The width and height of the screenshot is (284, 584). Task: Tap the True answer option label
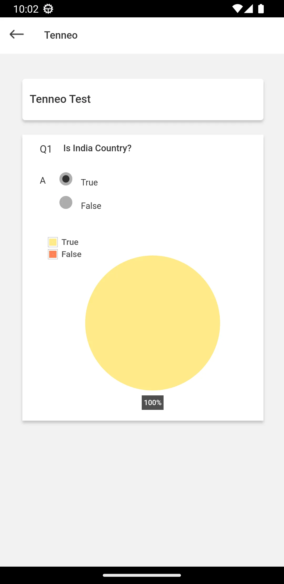89,182
